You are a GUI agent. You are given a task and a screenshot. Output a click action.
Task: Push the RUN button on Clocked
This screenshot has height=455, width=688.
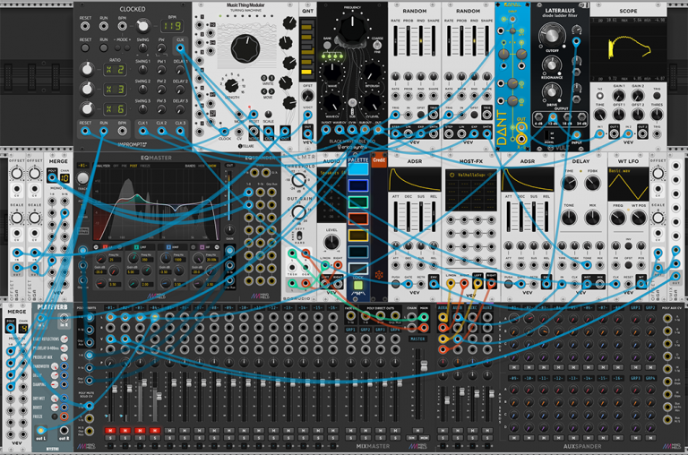(104, 47)
